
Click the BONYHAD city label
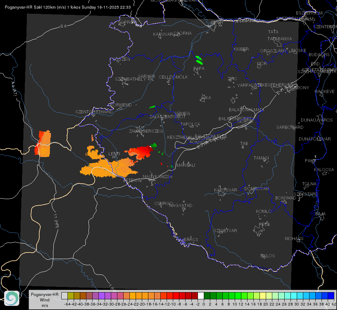[286, 198]
